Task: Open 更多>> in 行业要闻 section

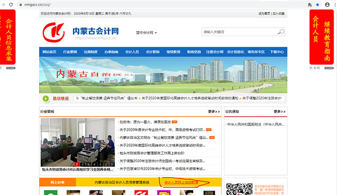Action: (214, 112)
